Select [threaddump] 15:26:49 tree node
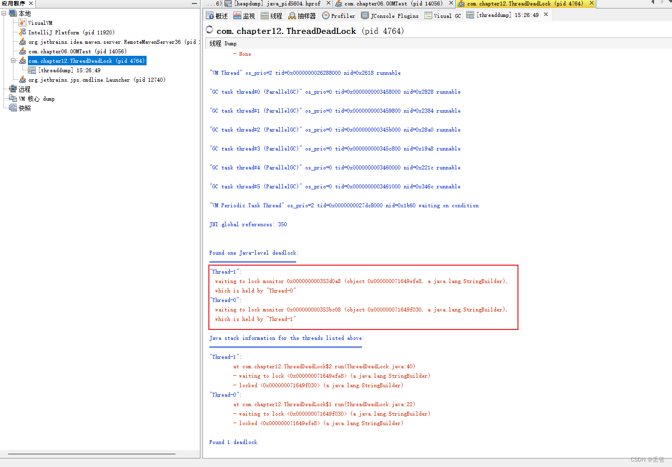The height and width of the screenshot is (467, 672). click(x=69, y=70)
